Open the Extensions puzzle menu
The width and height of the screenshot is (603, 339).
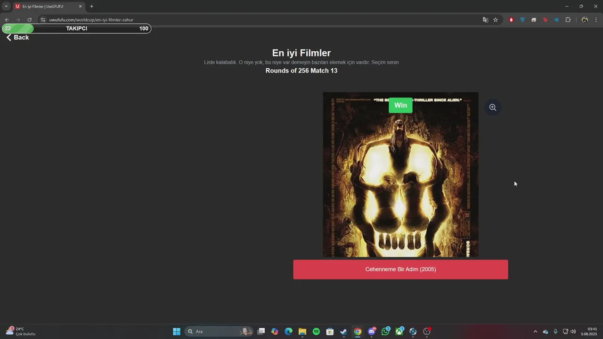tap(568, 20)
